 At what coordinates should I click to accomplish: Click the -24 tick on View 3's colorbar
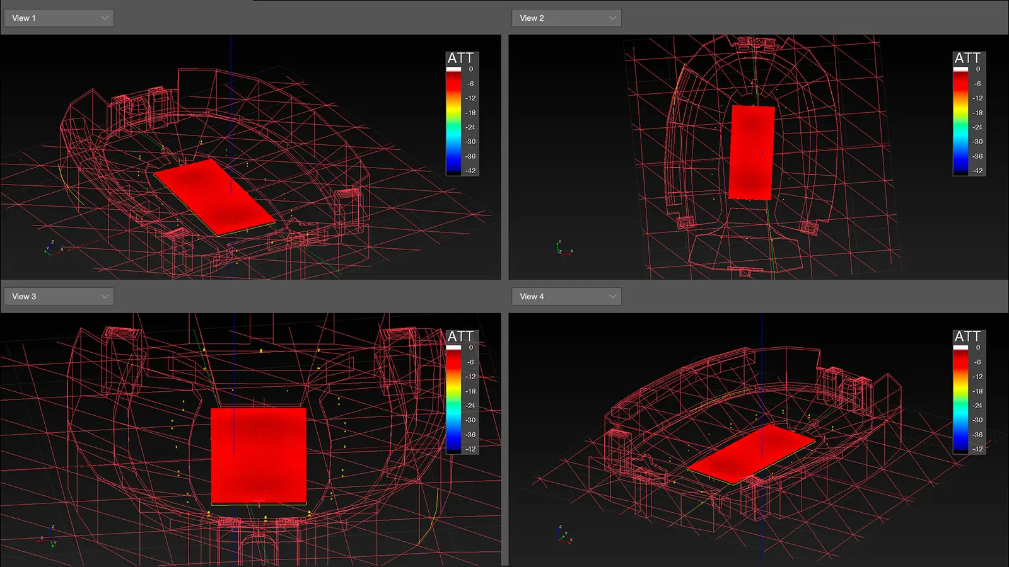pos(470,405)
